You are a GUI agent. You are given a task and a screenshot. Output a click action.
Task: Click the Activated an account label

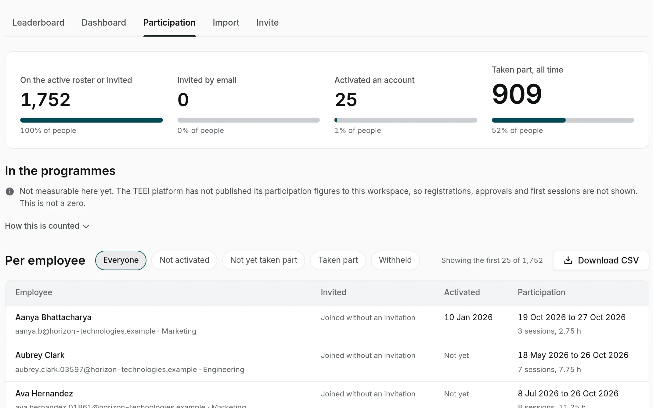374,80
